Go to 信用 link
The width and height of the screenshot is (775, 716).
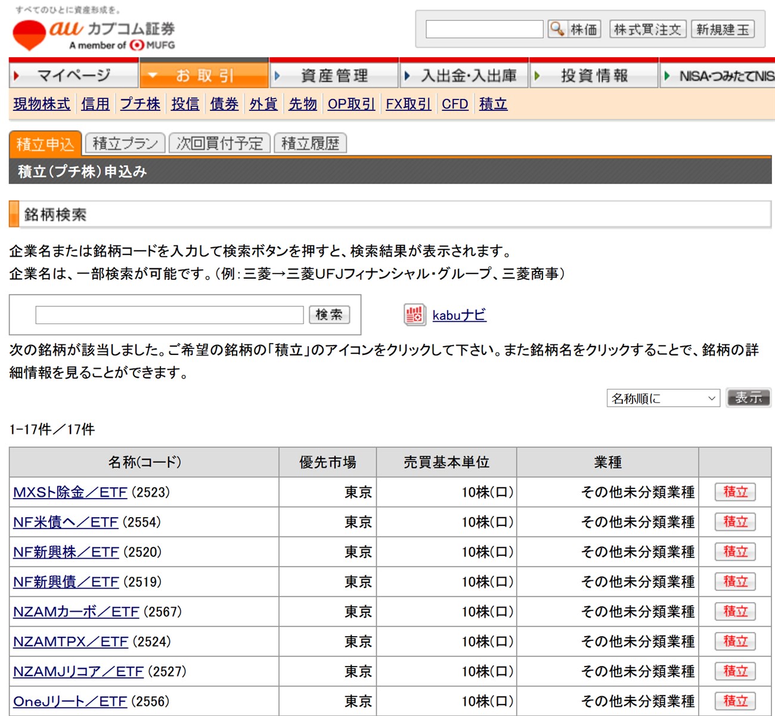95,104
